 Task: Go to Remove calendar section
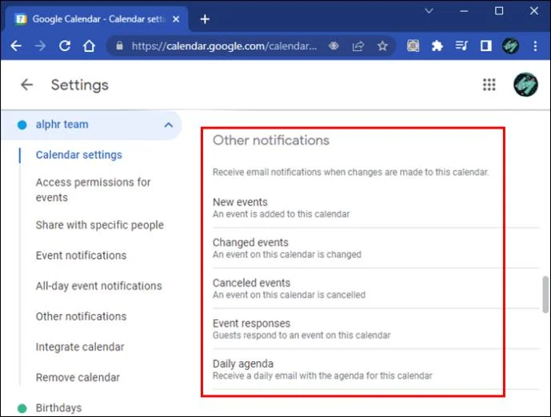78,377
